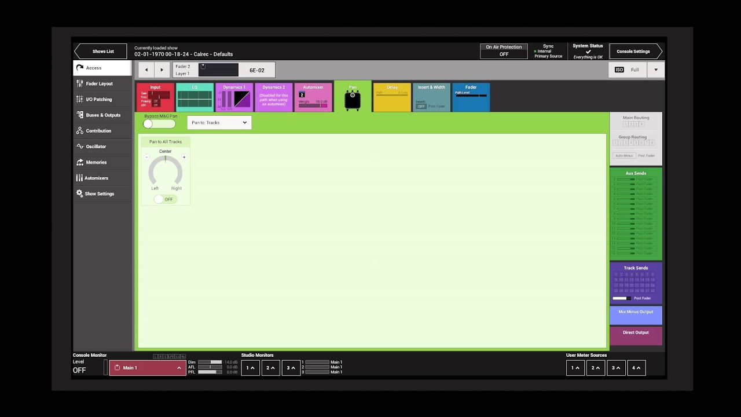Click the System Status indicator

point(588,51)
